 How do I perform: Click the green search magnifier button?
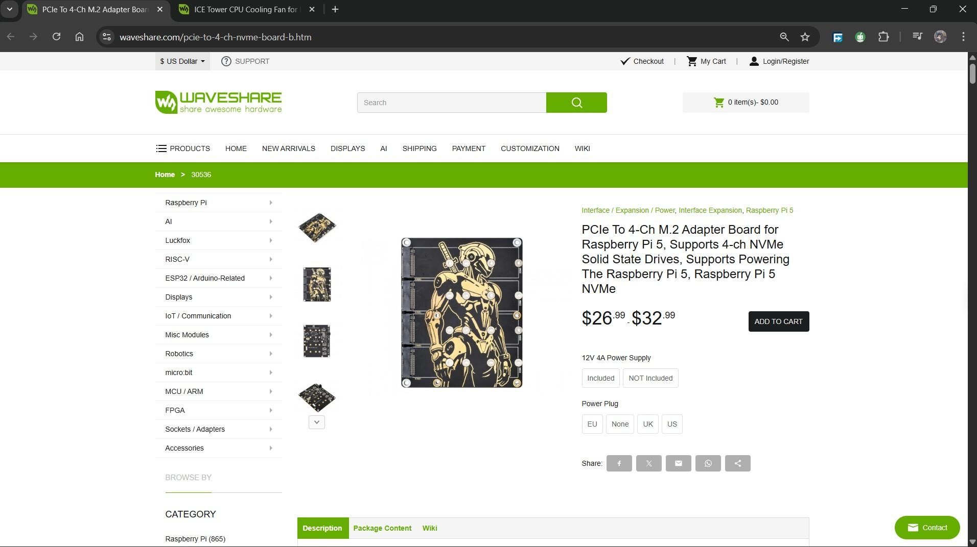pos(576,103)
